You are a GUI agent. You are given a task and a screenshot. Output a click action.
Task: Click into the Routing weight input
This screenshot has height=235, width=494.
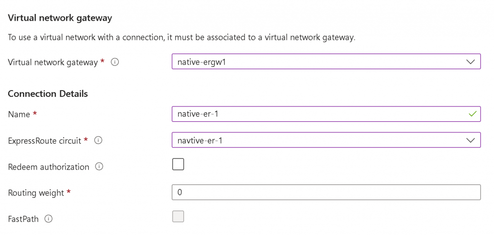pos(326,192)
